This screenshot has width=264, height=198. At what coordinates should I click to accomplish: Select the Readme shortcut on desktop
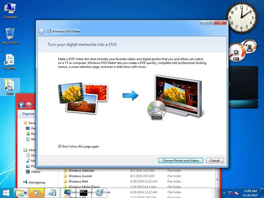click(10, 62)
